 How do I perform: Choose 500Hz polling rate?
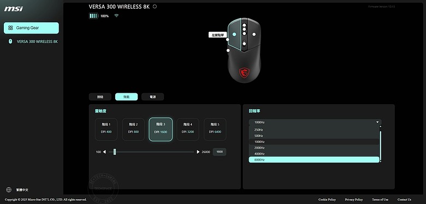point(314,136)
